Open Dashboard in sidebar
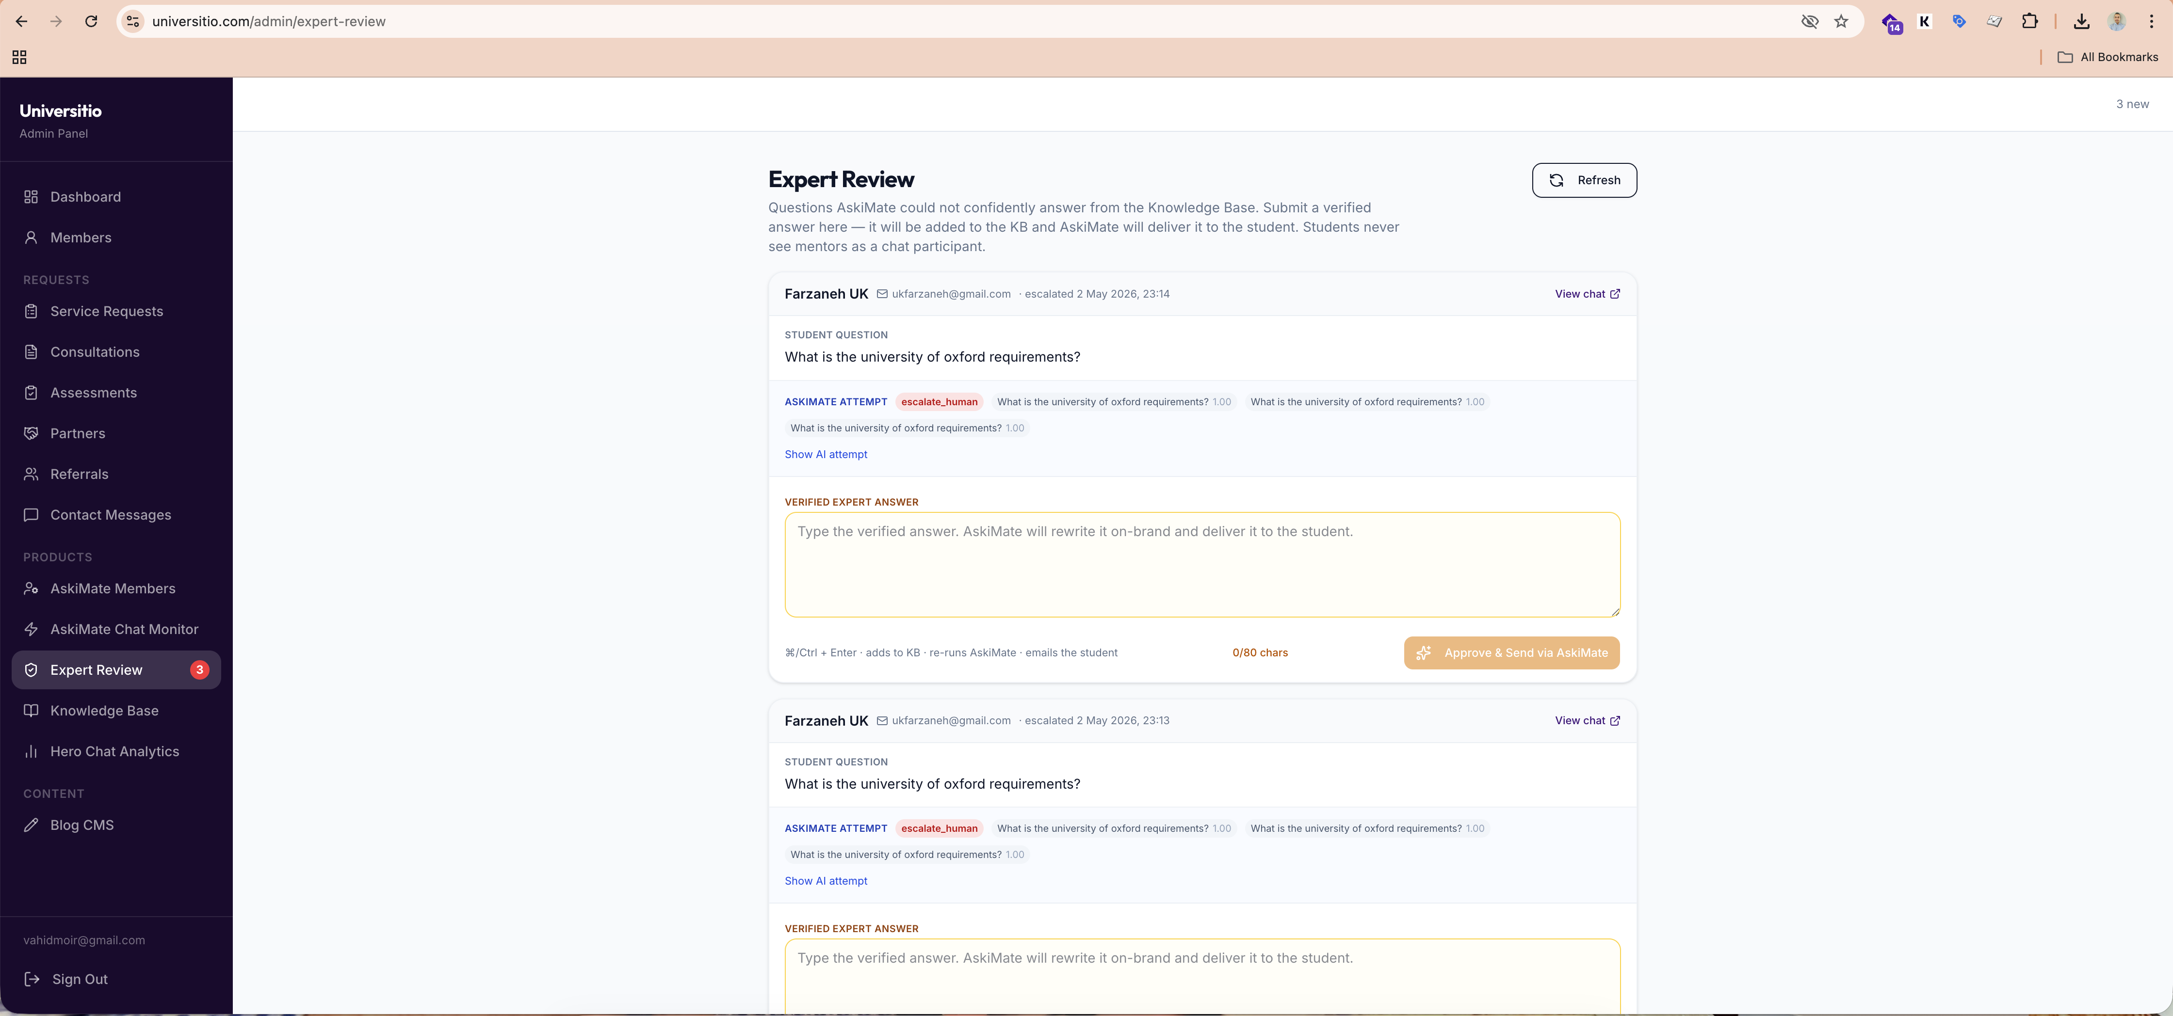The image size is (2173, 1016). (116, 196)
